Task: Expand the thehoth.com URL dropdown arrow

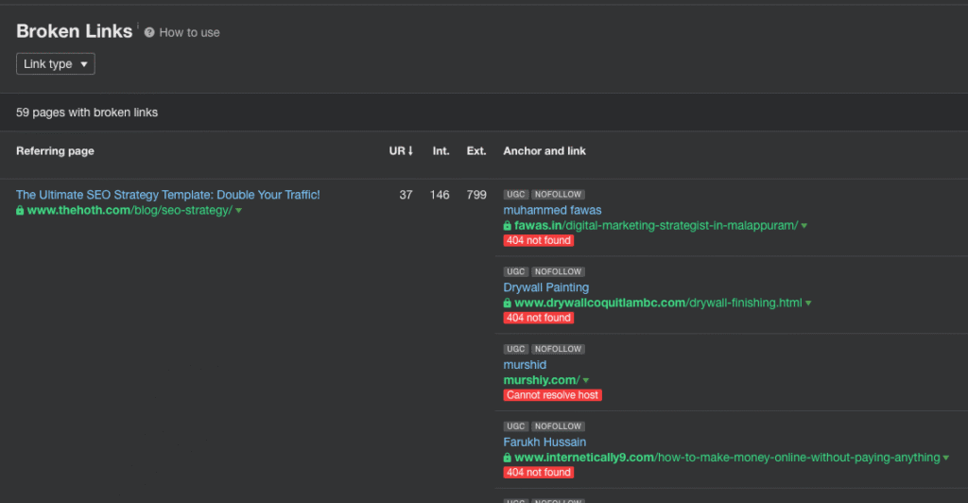Action: point(238,211)
